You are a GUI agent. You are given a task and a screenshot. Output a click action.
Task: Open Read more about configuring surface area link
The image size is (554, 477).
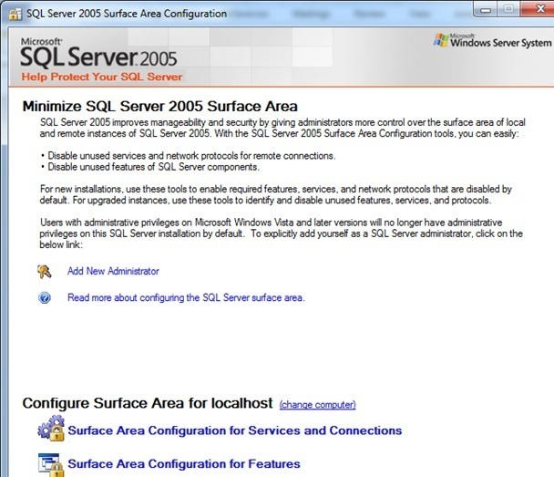[x=186, y=297]
